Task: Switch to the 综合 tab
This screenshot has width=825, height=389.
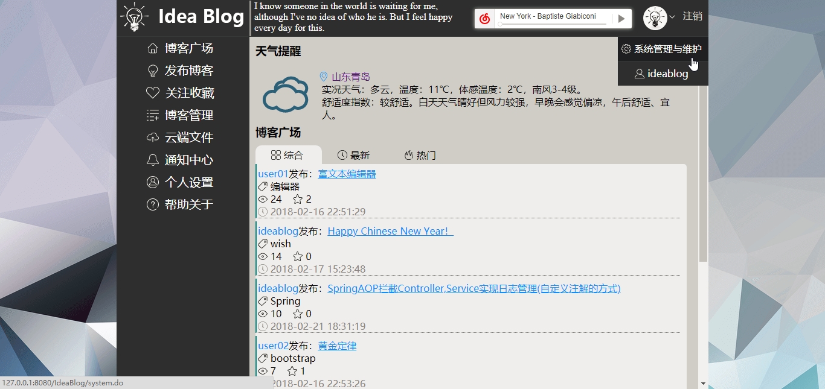Action: (x=289, y=155)
